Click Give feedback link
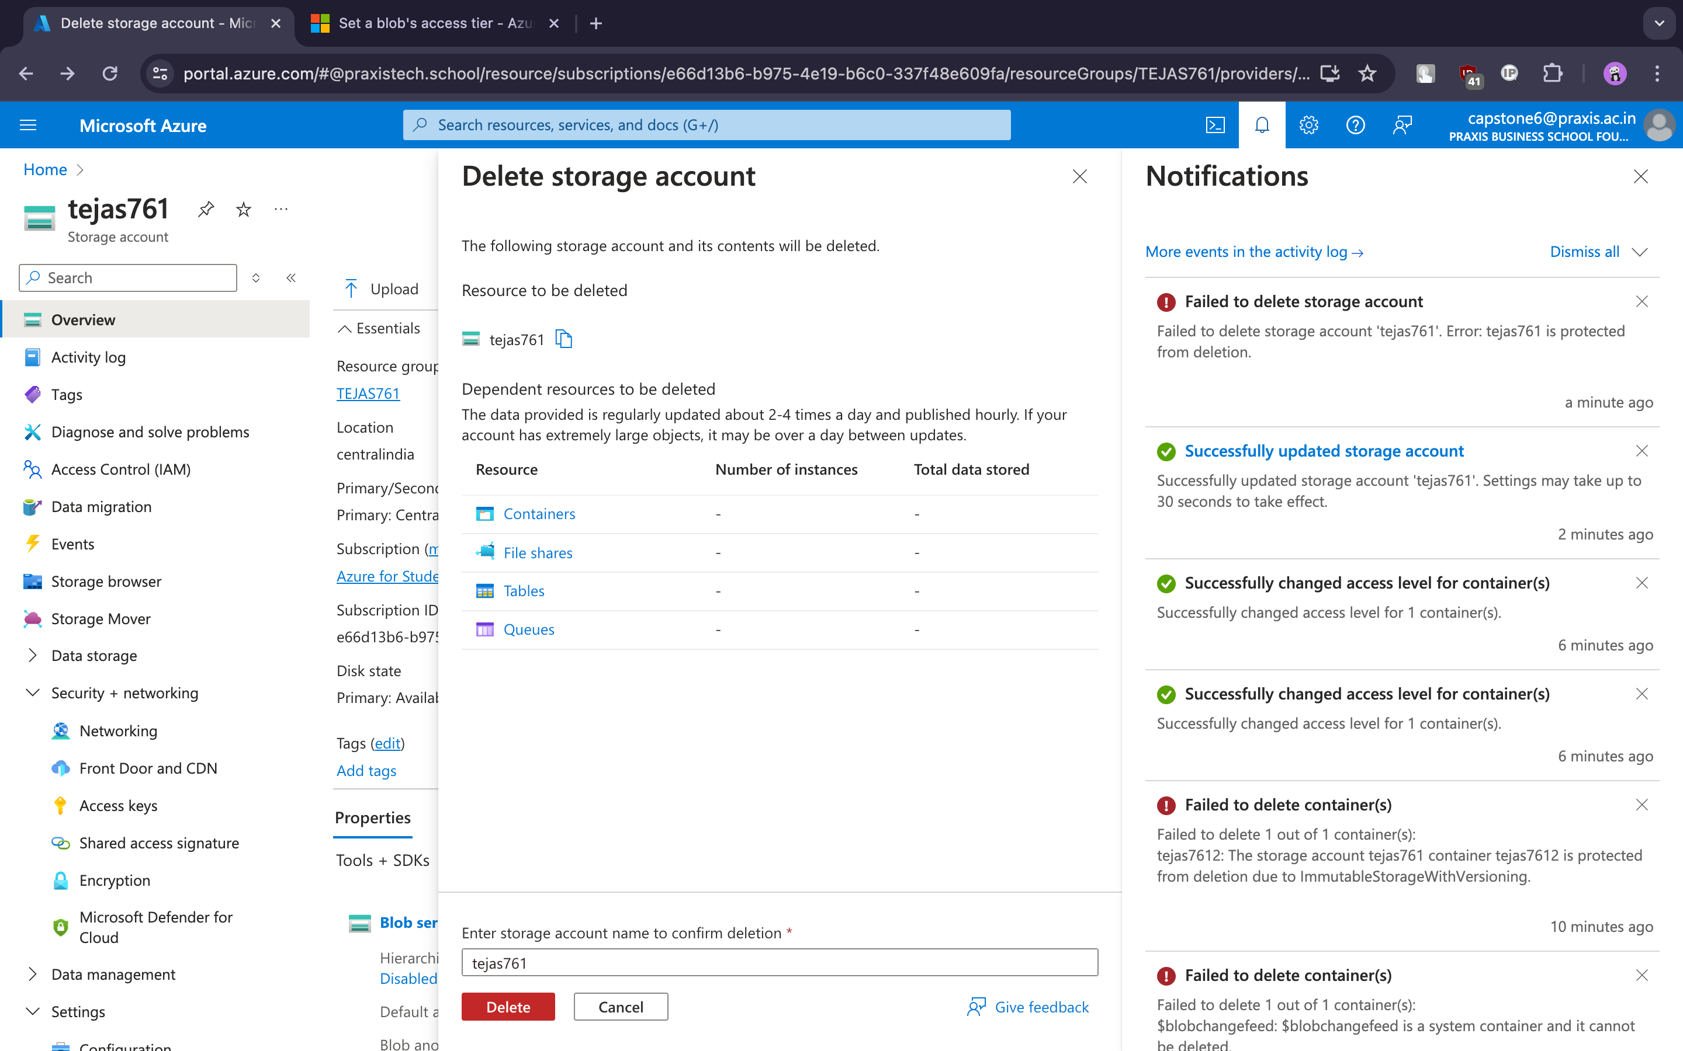This screenshot has width=1683, height=1051. [1028, 1007]
